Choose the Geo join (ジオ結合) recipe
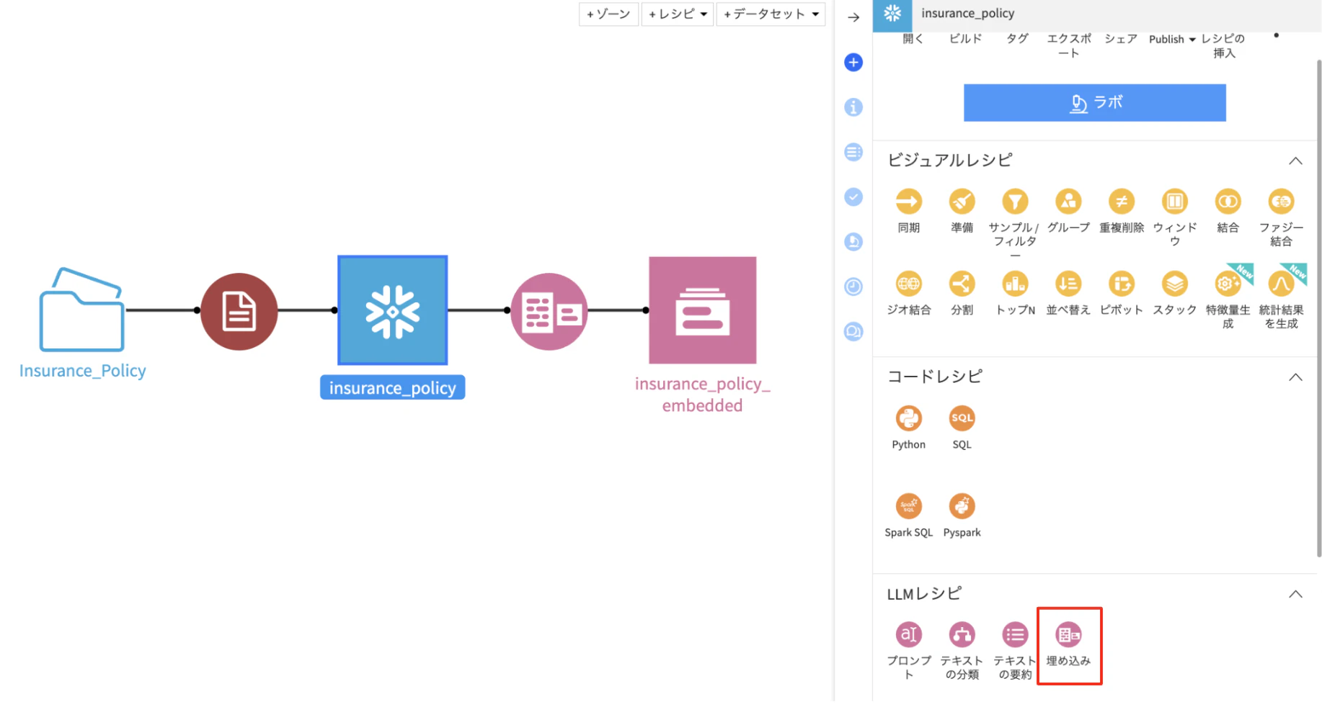Viewport: 1322px width, 707px height. [x=908, y=284]
